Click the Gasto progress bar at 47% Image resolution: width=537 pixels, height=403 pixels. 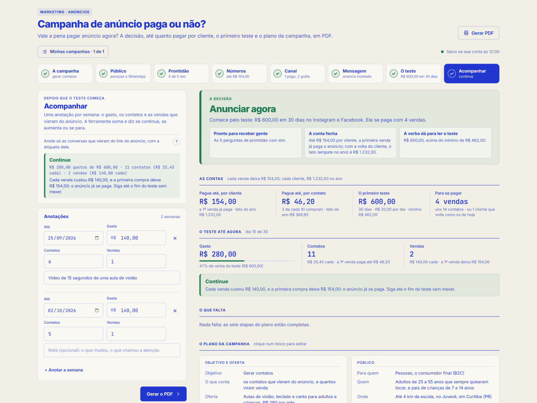247,261
